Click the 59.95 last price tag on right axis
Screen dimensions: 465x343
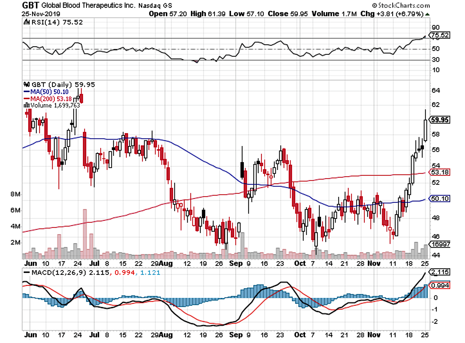pyautogui.click(x=440, y=120)
